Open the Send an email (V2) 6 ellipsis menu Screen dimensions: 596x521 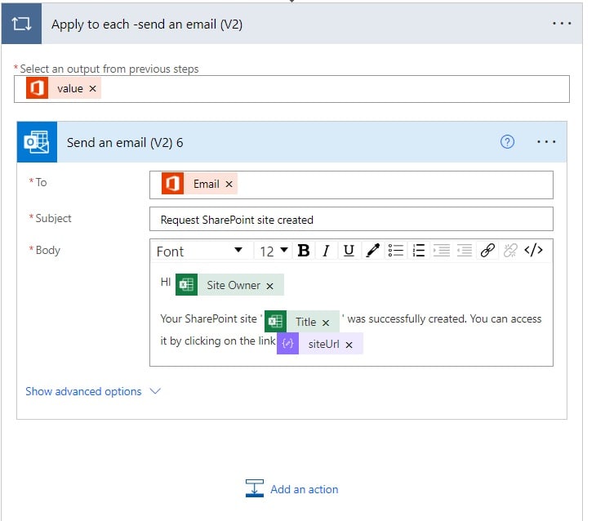[546, 142]
